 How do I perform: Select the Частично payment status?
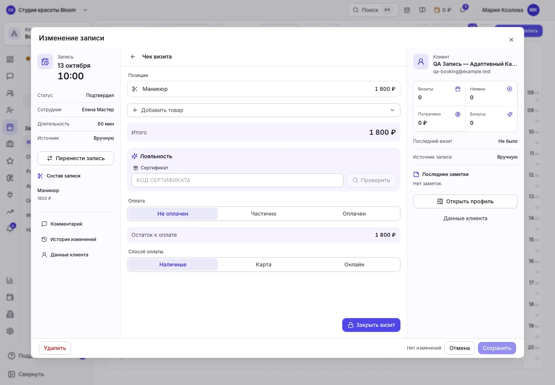pyautogui.click(x=264, y=214)
